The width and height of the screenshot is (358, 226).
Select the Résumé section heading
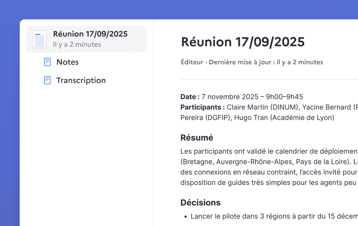click(197, 137)
